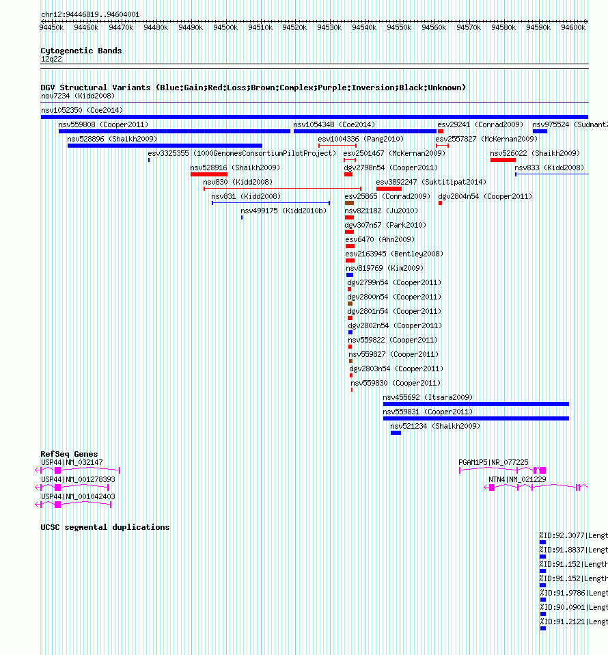Click the nsv528896 (Shaikh2009) variant label
Viewport: 608px width, 655px height.
(x=112, y=139)
